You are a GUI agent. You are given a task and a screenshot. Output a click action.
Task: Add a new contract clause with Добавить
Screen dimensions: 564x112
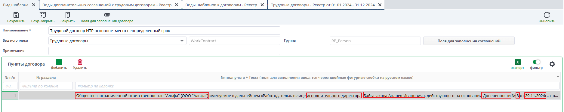pyautogui.click(x=59, y=62)
